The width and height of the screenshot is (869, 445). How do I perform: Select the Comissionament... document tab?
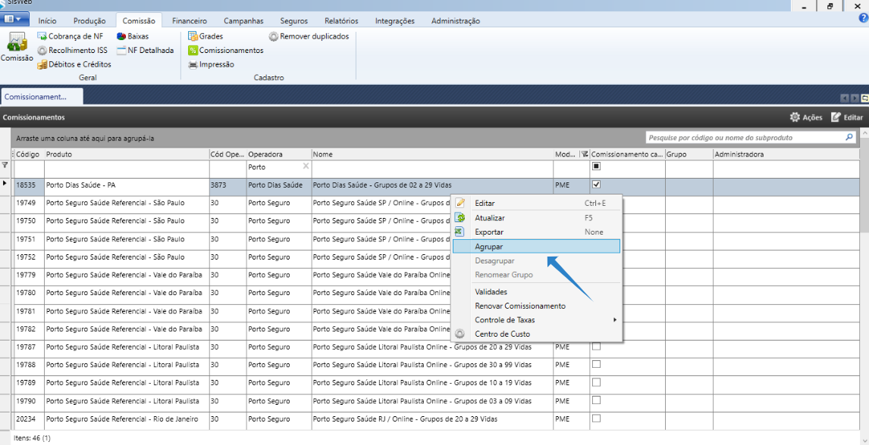point(42,97)
